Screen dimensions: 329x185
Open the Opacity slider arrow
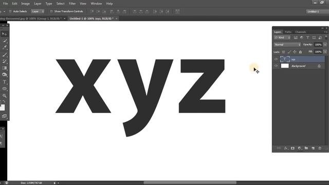click(x=325, y=45)
